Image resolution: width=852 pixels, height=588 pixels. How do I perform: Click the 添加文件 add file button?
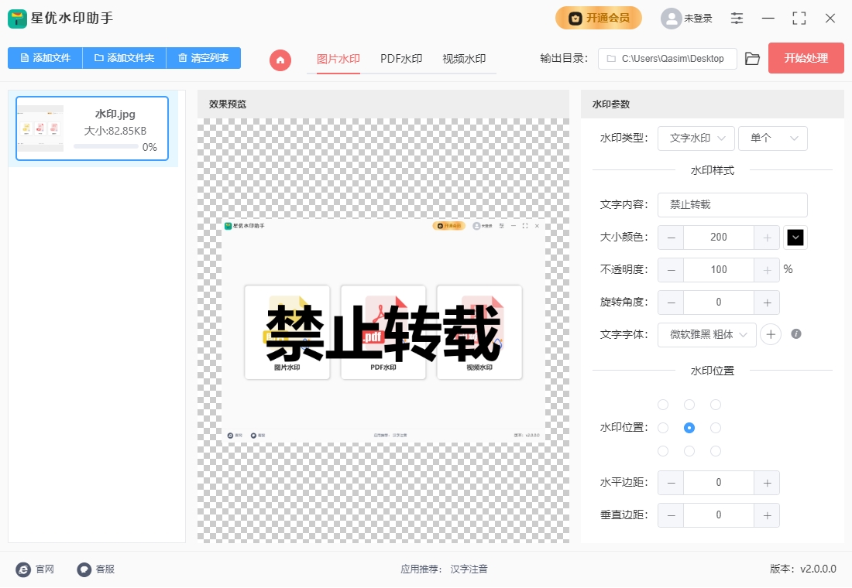tap(45, 58)
